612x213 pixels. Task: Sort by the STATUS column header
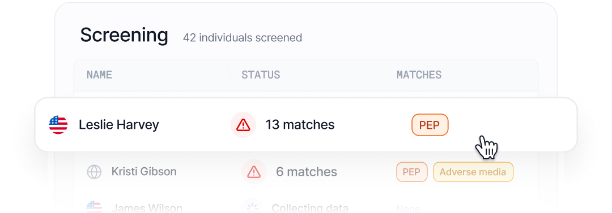[261, 75]
